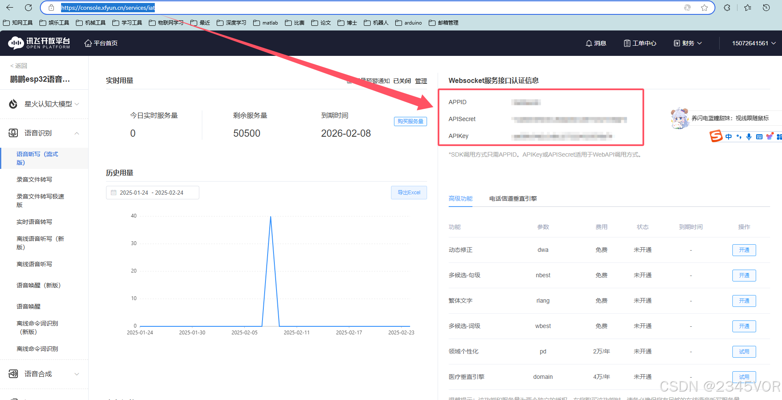Click the 购买服务量 button
This screenshot has width=782, height=400.
pyautogui.click(x=411, y=121)
